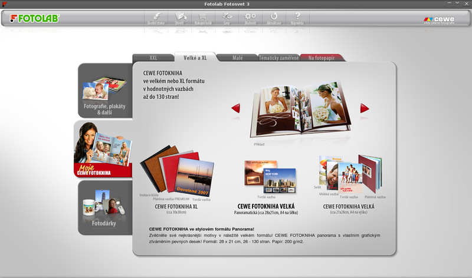Click the CEWE FOTOKNIHA XL label
Image resolution: width=472 pixels, height=278 pixels.
coord(176,207)
